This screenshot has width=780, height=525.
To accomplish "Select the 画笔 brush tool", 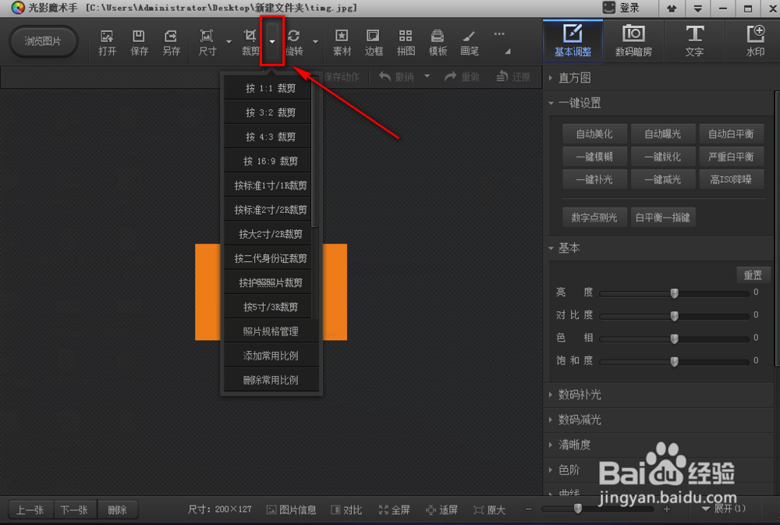I will (x=469, y=42).
